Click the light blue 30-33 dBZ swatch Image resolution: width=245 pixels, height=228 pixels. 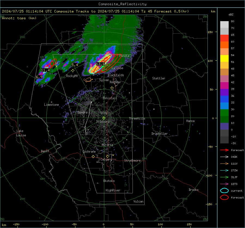coord(224,106)
